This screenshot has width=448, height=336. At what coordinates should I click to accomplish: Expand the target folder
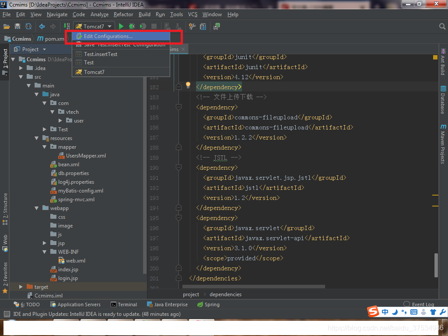pyautogui.click(x=21, y=287)
